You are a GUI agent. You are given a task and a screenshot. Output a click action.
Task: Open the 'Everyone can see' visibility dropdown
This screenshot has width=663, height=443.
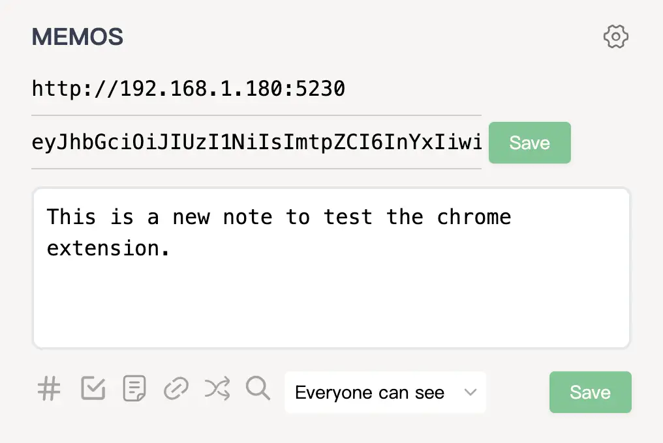(385, 392)
